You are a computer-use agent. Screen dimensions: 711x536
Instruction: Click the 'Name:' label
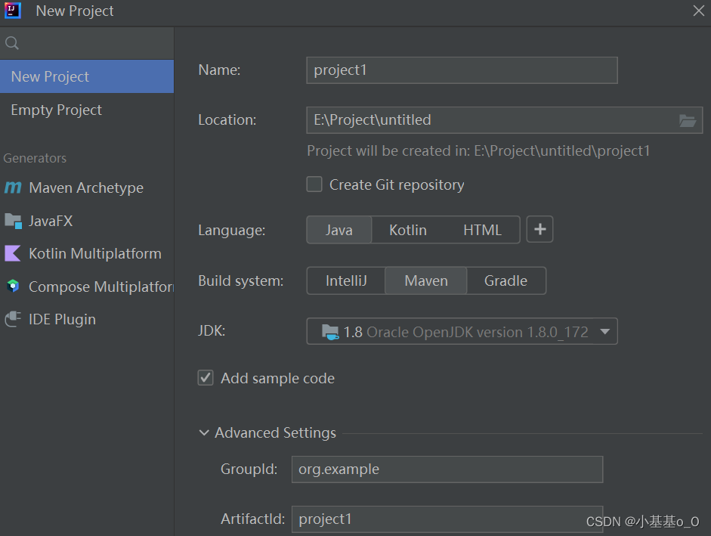pos(219,70)
